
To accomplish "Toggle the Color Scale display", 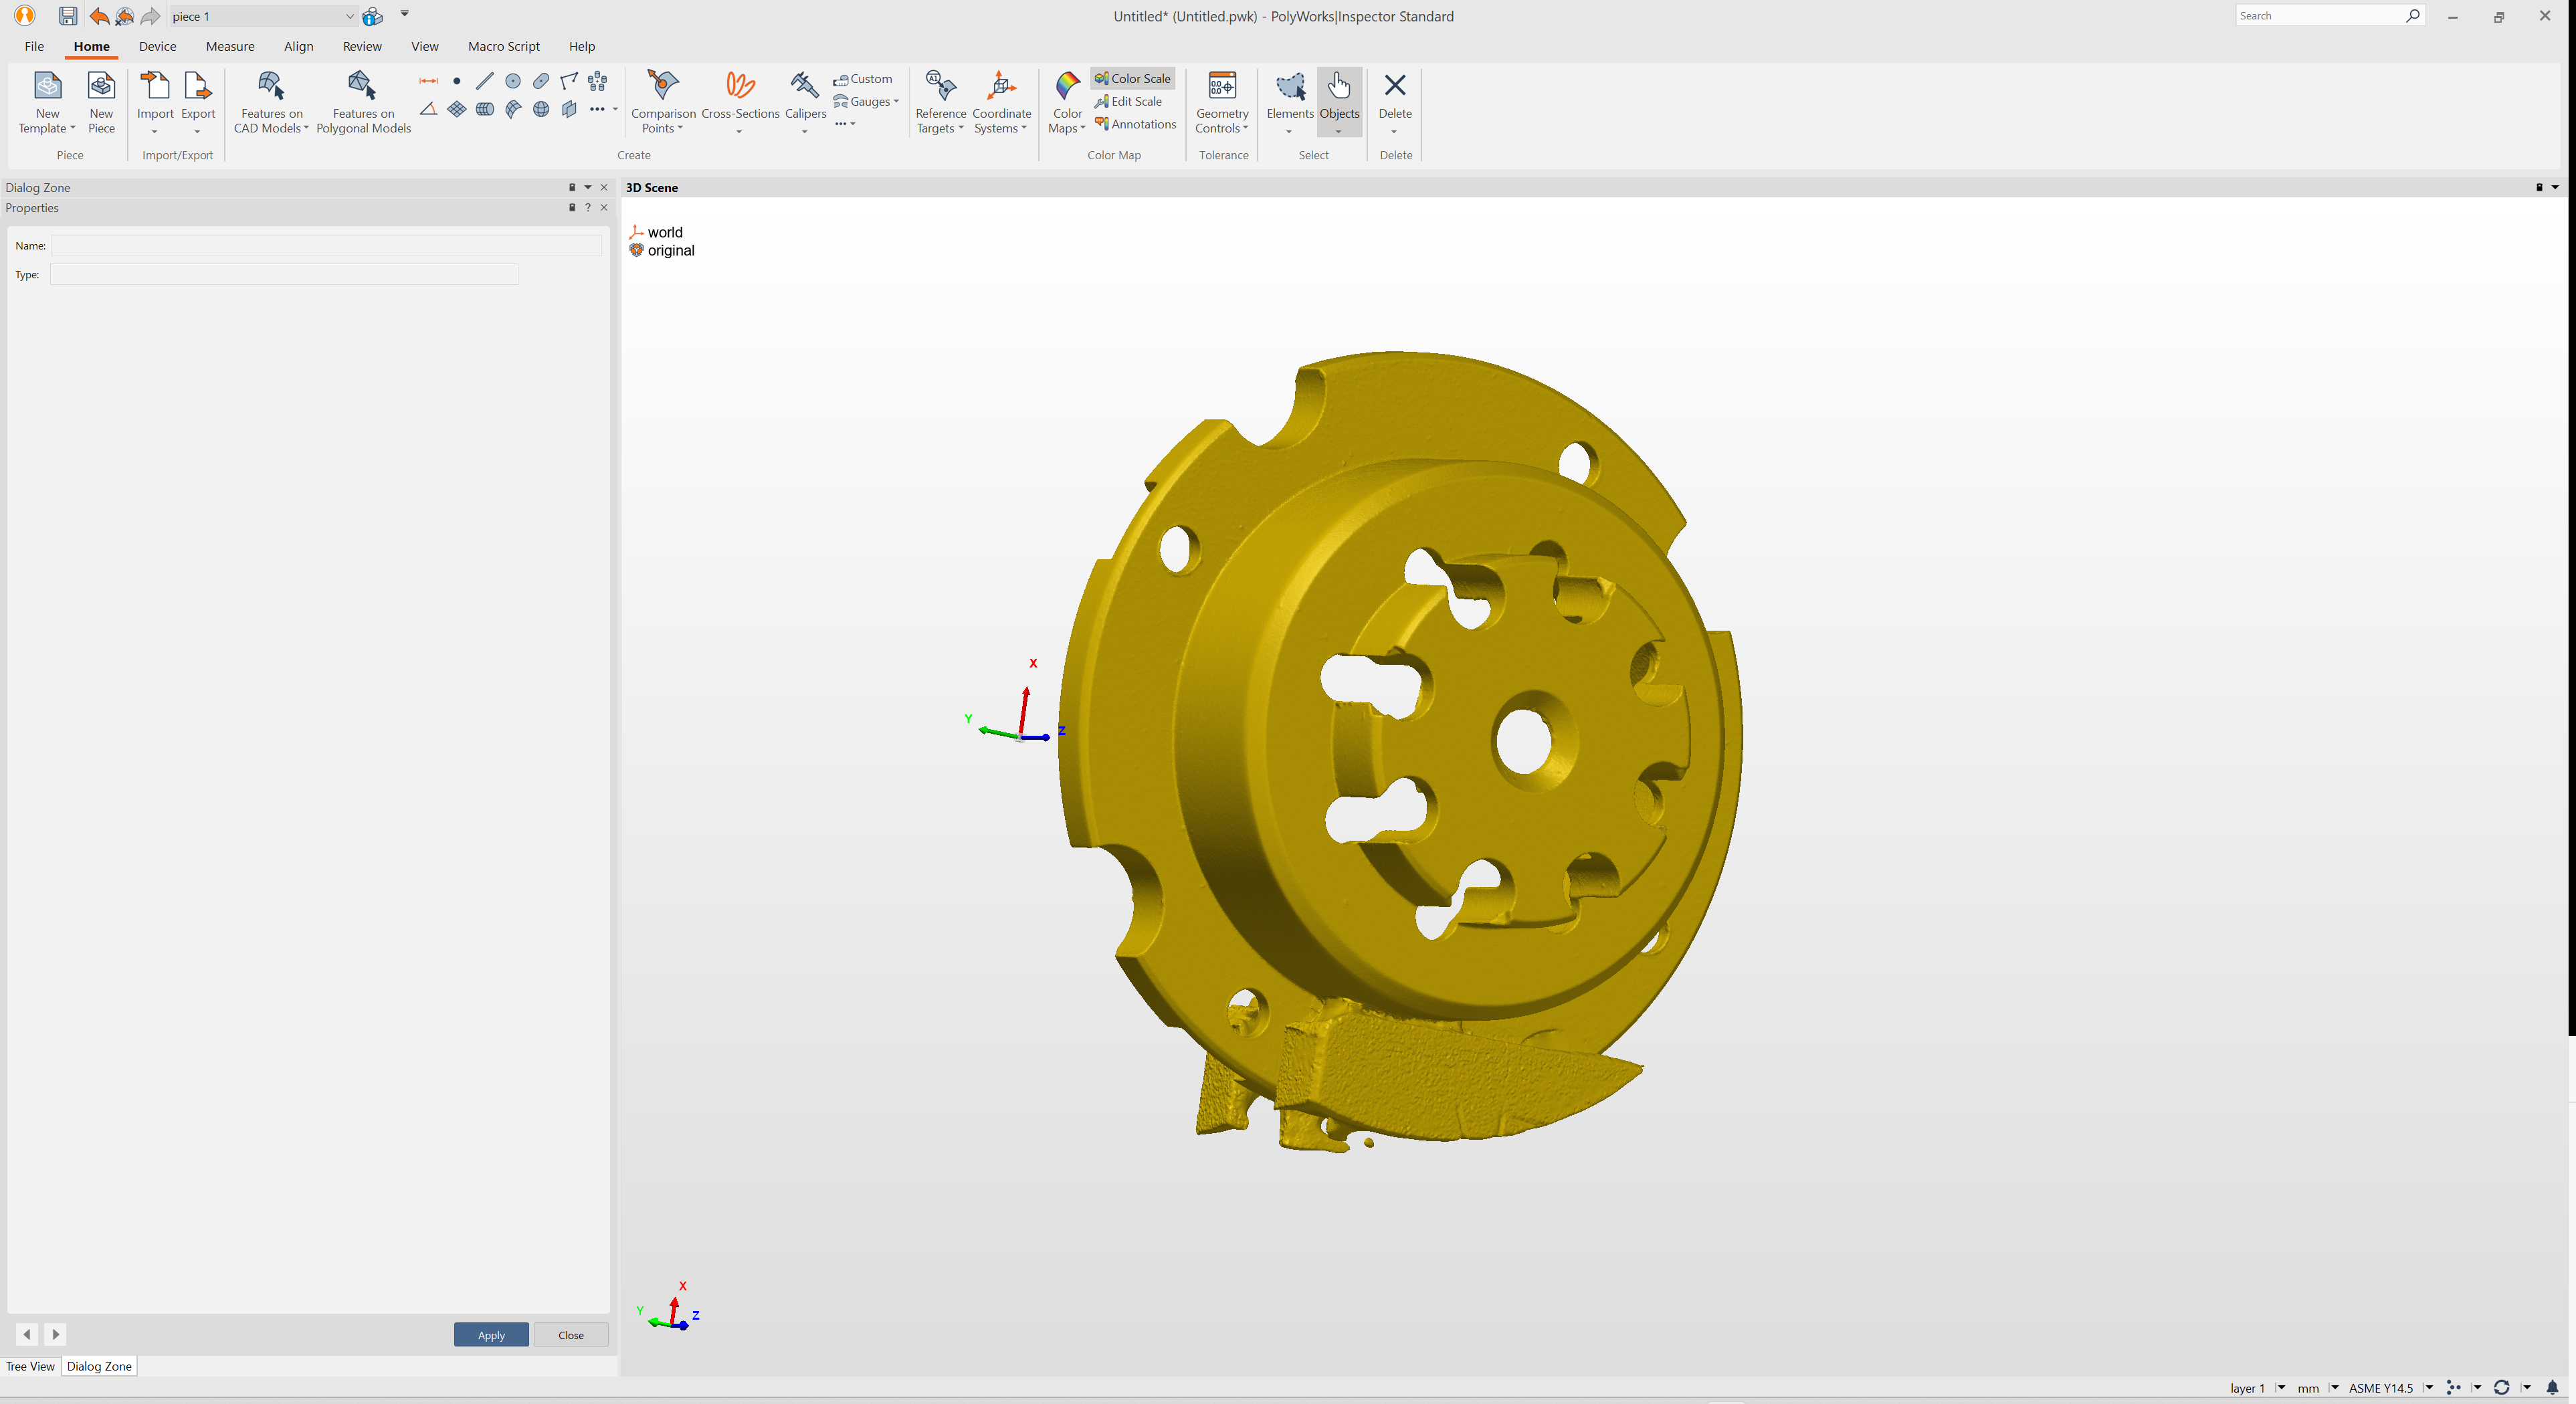I will pos(1132,77).
